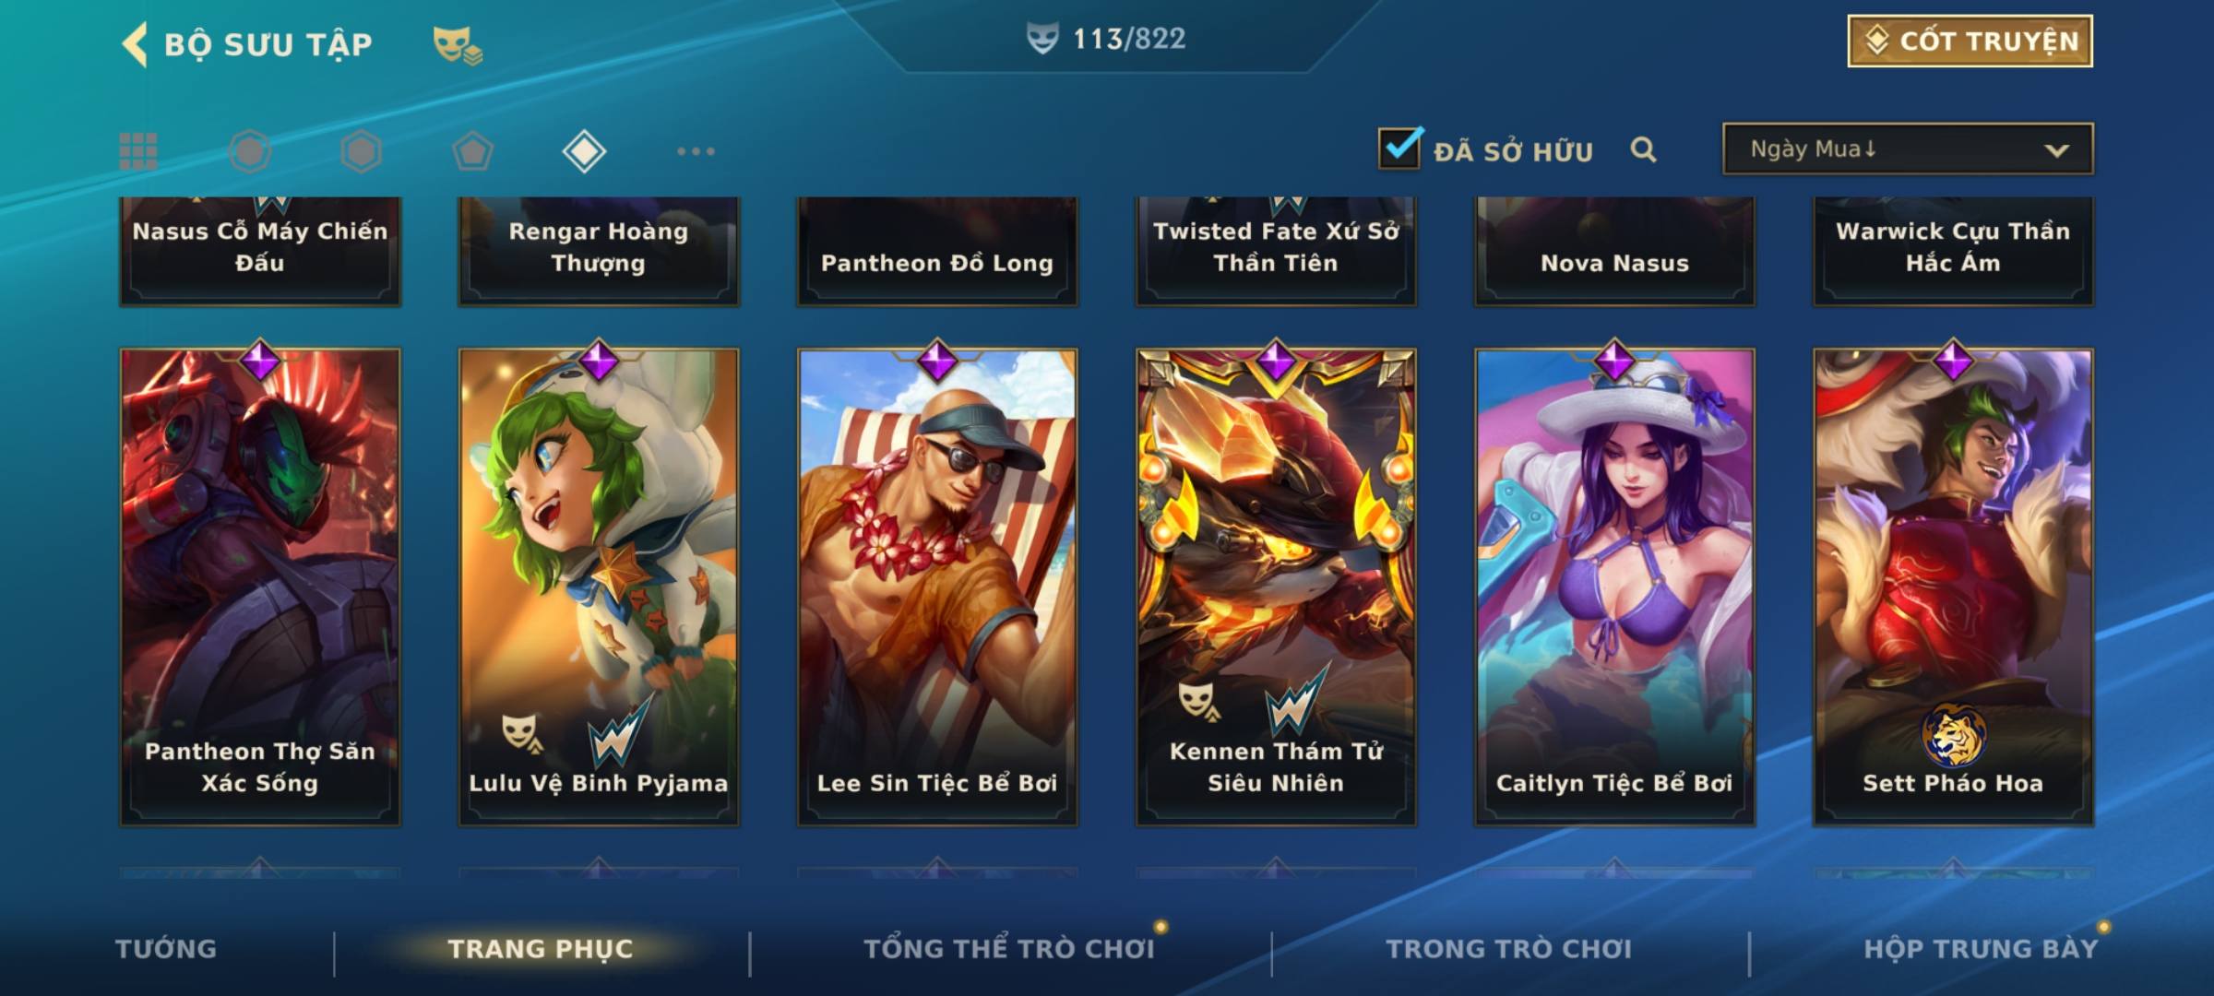The image size is (2214, 996).
Task: Click the Cốt Truyện button
Action: (x=1970, y=41)
